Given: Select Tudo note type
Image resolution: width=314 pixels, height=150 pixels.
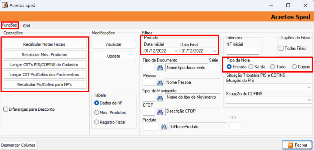Looking at the screenshot, I should point(272,67).
